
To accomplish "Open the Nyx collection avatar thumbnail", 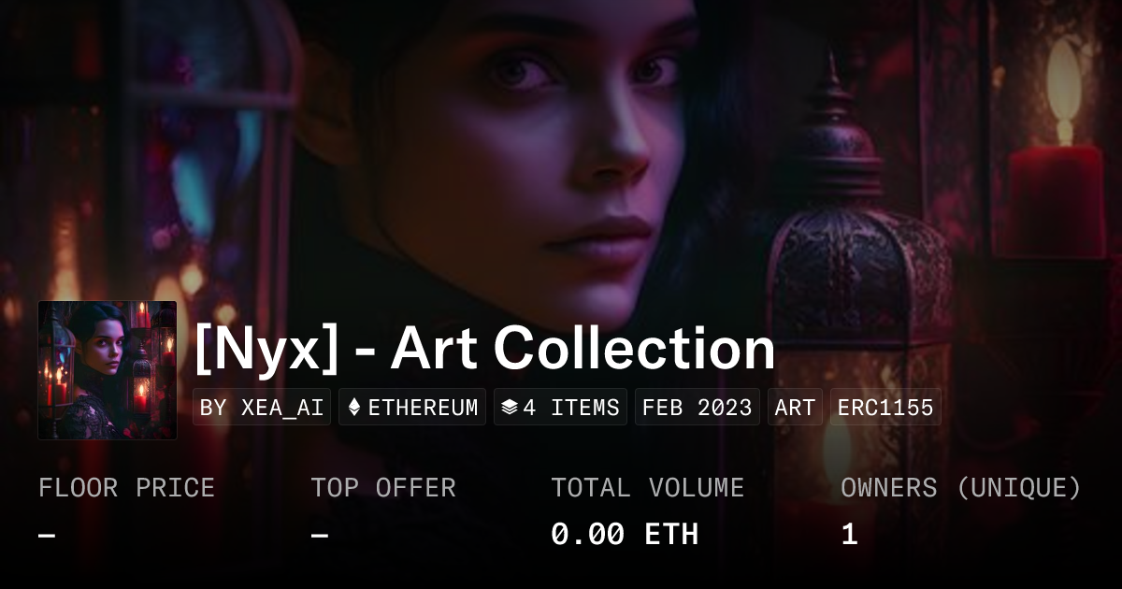I will point(108,370).
